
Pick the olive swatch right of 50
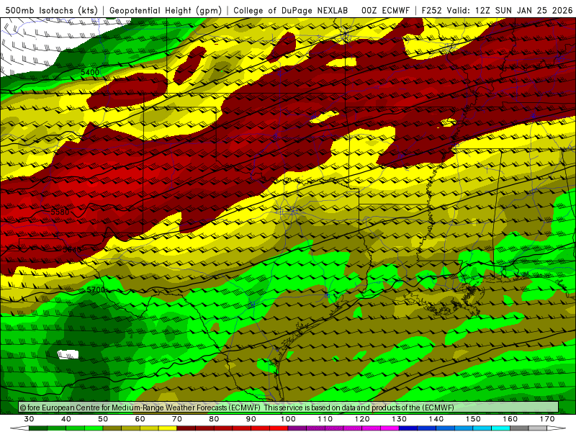(x=112, y=428)
